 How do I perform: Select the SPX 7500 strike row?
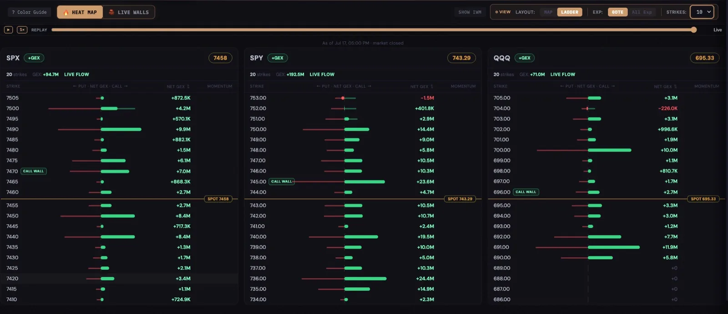click(x=119, y=108)
